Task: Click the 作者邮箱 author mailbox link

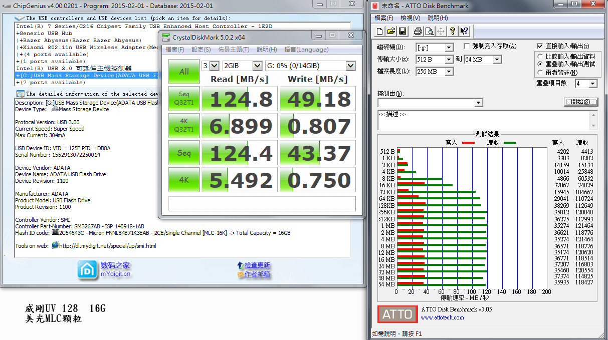Action: pos(258,274)
